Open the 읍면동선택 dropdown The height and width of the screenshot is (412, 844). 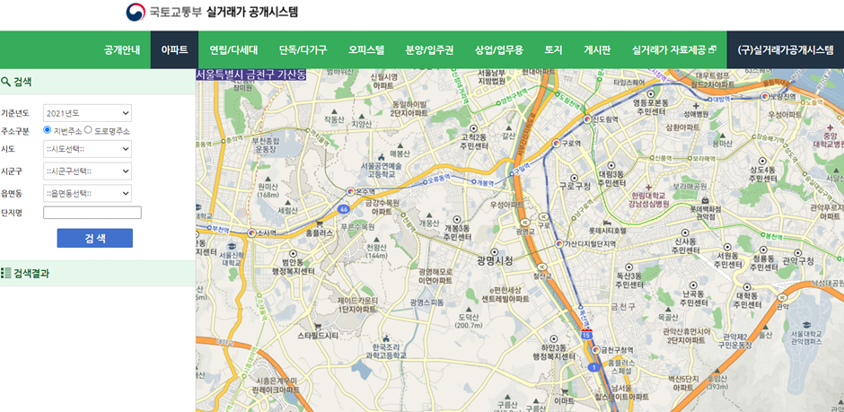click(x=88, y=193)
